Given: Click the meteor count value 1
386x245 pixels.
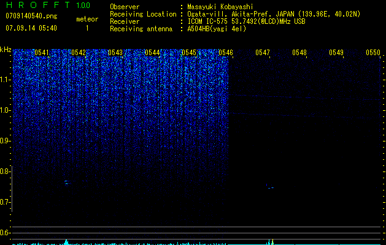Looking at the screenshot, I should (x=87, y=28).
